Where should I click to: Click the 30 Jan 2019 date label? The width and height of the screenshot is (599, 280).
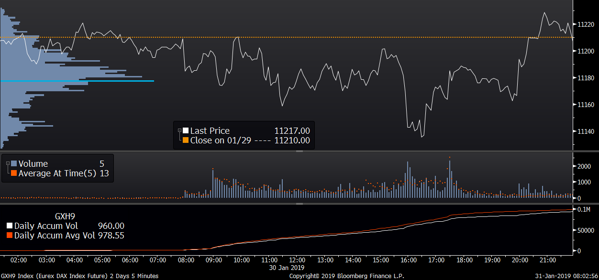click(x=287, y=268)
